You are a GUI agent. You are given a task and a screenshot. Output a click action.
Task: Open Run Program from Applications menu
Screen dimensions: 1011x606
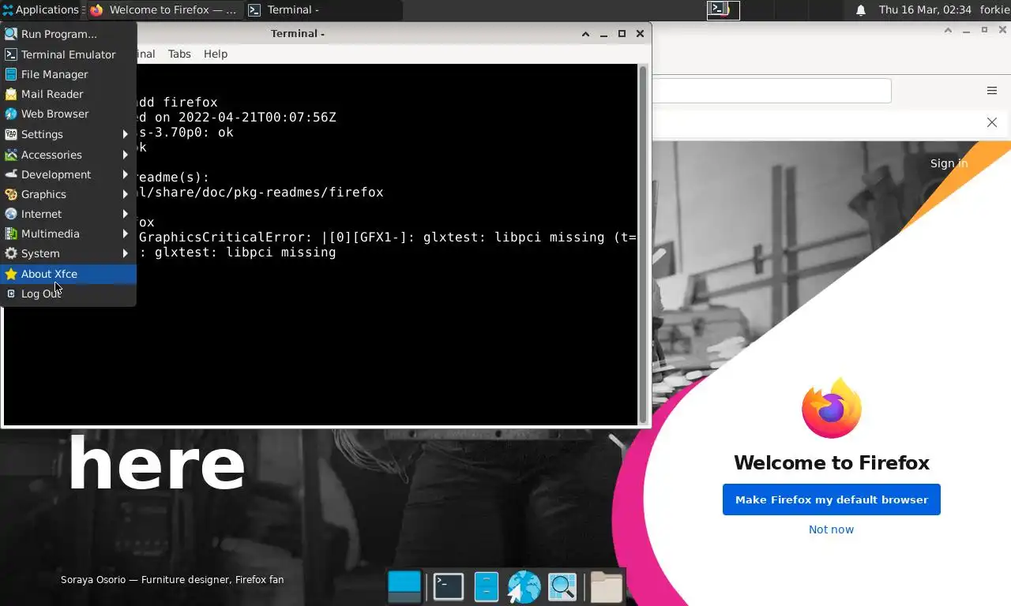tap(69, 34)
